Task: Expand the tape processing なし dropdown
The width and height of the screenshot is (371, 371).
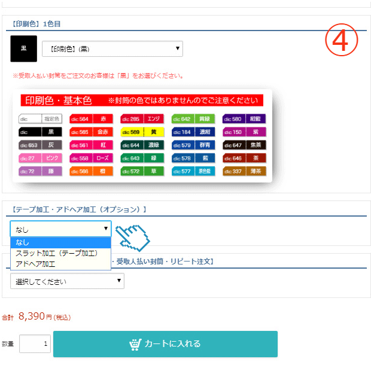Action: tap(60, 229)
